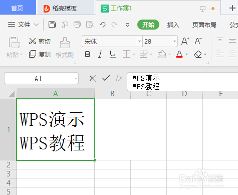The height and width of the screenshot is (195, 238).
Task: Click the fx insert function icon
Action: coord(119,78)
